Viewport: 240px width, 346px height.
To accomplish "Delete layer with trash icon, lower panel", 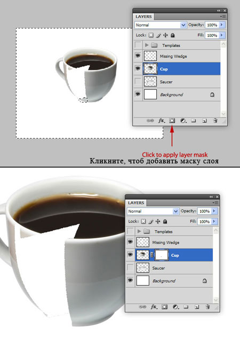I will [x=208, y=306].
